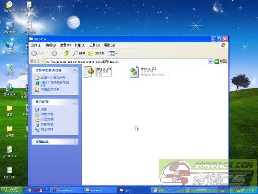Select the text file right of 我的文档
258x194 pixels.
(29, 7)
